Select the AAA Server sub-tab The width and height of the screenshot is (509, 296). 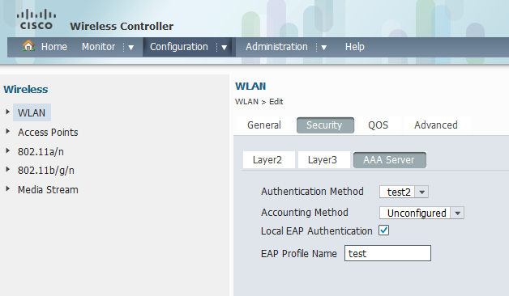[x=390, y=160]
